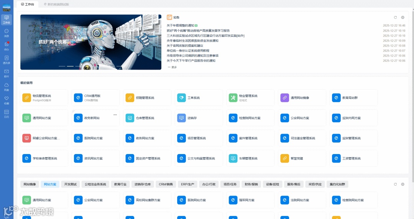
Task: Launch 强军网方案 app
Action: click(x=250, y=200)
